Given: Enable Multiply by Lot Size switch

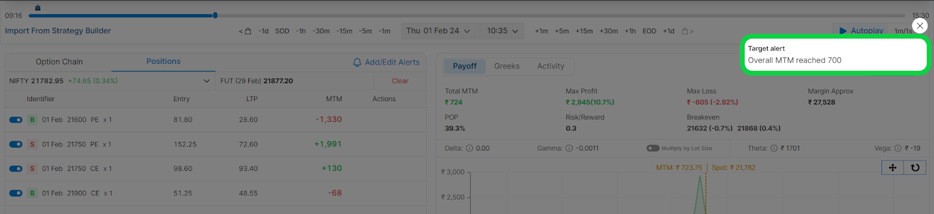Looking at the screenshot, I should pyautogui.click(x=653, y=148).
